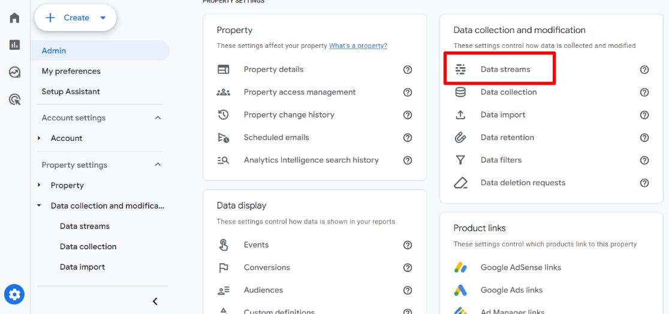
Task: Open the Advertising cursor target icon
Action: pos(14,100)
